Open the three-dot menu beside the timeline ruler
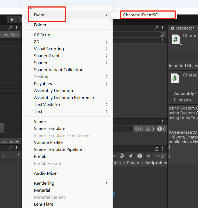198x208 pixels. point(19,155)
